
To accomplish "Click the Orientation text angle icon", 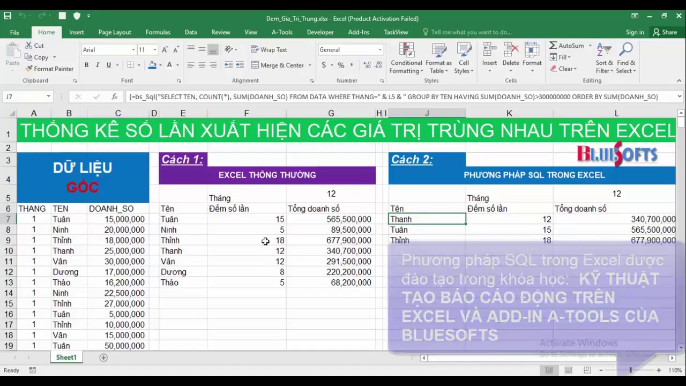I will (229, 49).
